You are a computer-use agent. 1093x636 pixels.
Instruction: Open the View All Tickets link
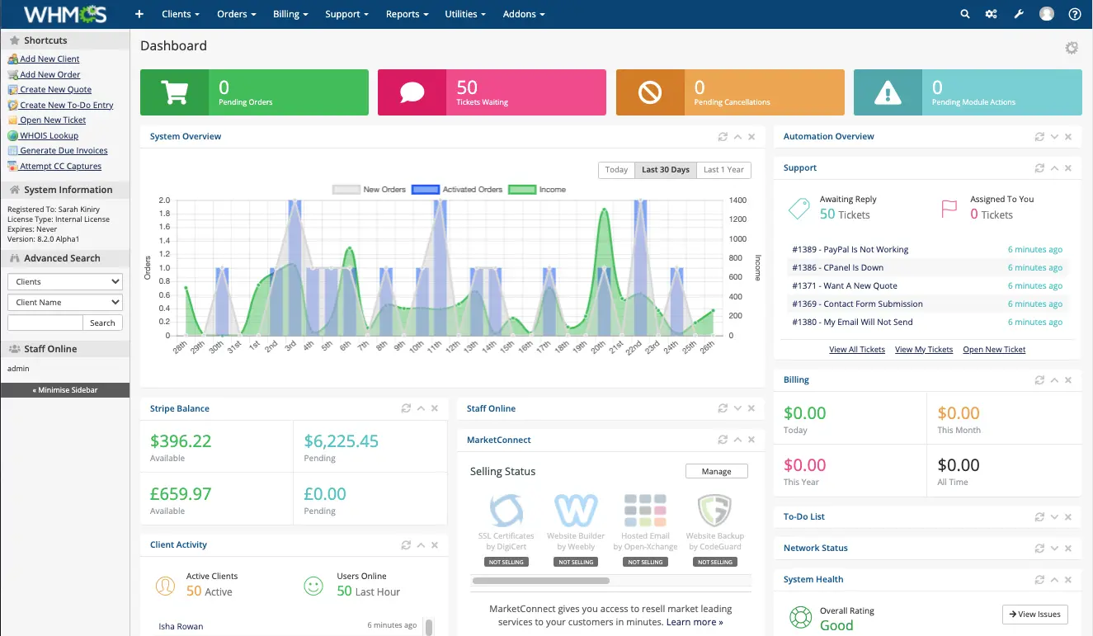tap(857, 349)
